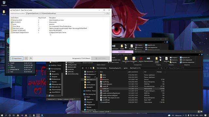This screenshot has height=117, width=209.
Task: Switch to large icons view in Explorer status bar
Action: point(201,112)
